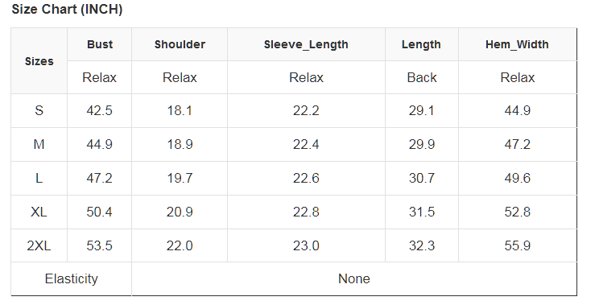Click hem width value 55.9

pos(517,245)
